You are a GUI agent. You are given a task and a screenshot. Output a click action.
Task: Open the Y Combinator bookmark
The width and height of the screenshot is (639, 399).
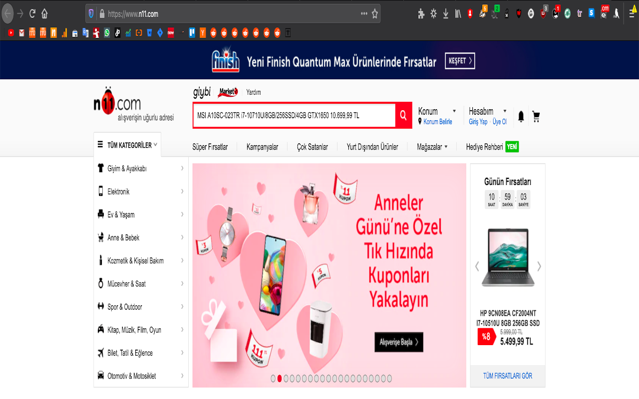pyautogui.click(x=203, y=33)
